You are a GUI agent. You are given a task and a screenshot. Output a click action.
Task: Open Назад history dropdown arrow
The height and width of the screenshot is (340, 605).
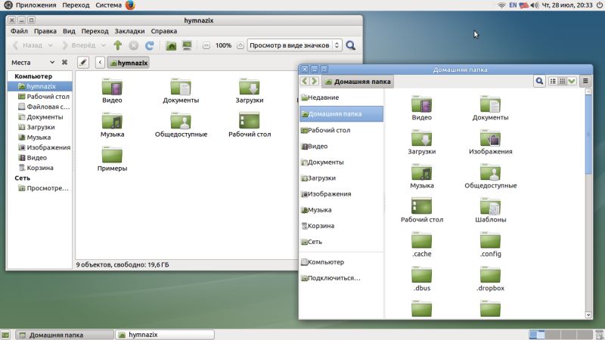(50, 45)
